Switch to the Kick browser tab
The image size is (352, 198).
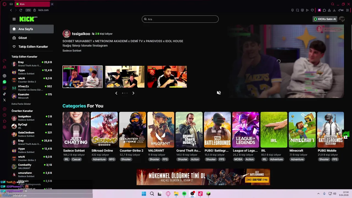(32, 4)
